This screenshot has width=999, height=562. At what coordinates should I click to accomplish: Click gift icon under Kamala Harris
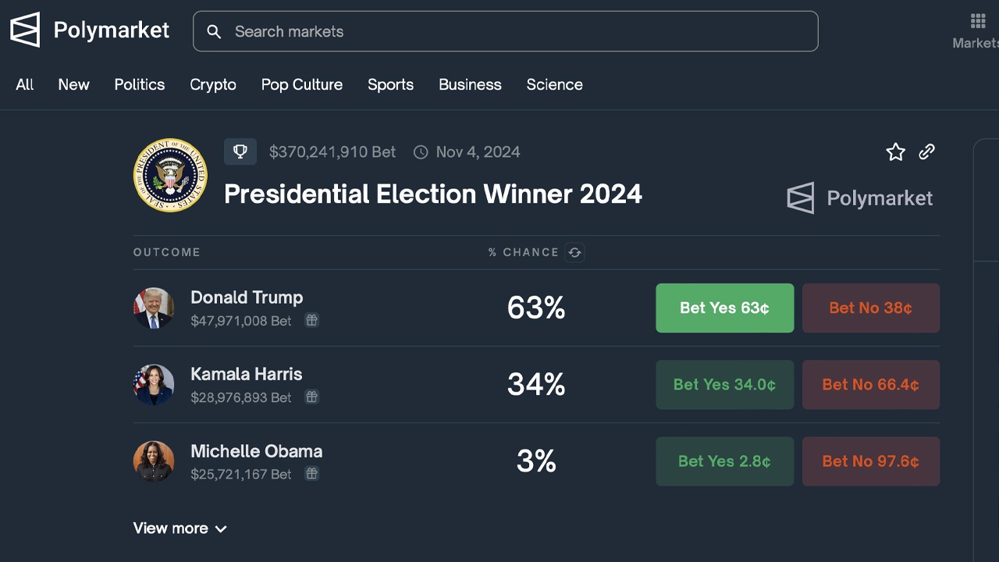tap(311, 397)
